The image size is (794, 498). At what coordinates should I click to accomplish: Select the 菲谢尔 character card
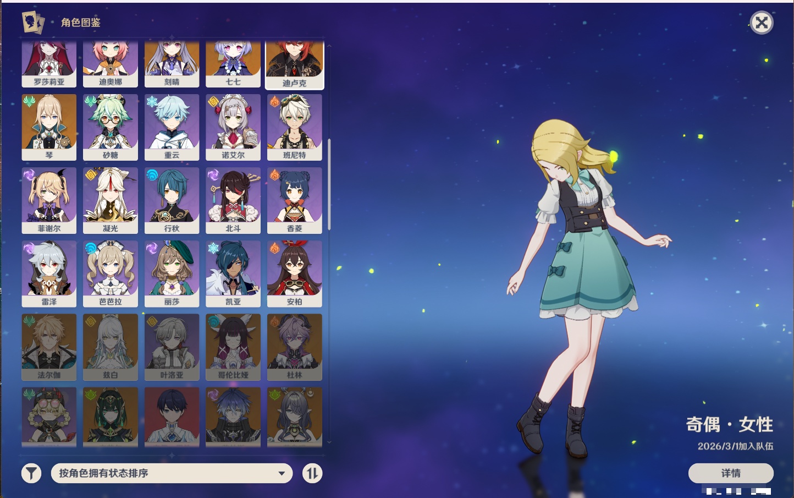49,200
